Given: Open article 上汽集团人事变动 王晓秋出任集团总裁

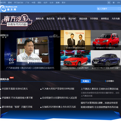Looking at the screenshot, I should 99,89.
